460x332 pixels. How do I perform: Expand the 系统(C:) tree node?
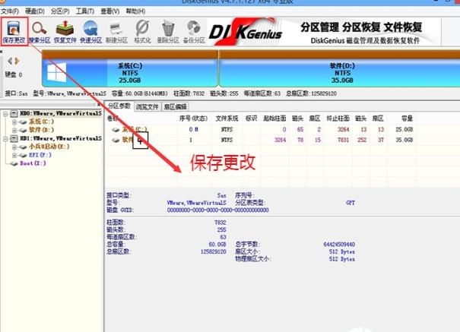pos(14,122)
